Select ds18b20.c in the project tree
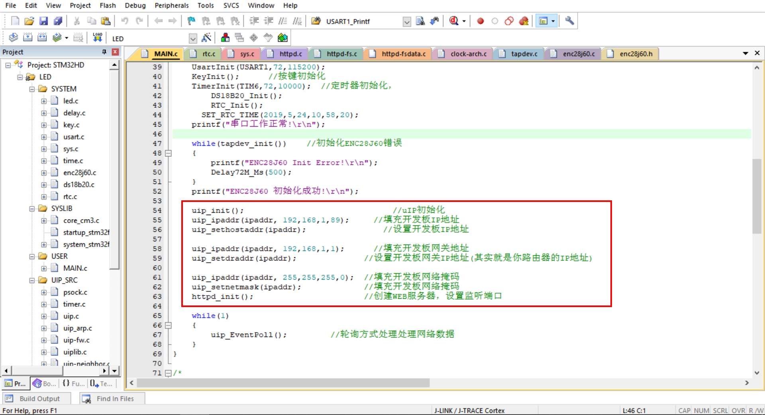Screen dimensions: 765x415 click(78, 185)
